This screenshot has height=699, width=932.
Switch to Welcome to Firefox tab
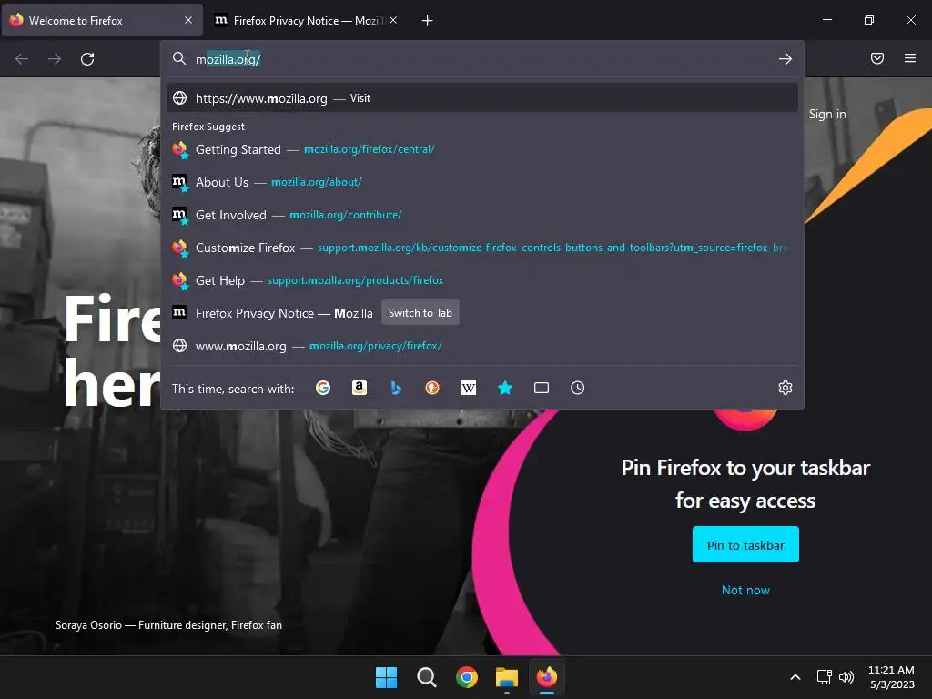[102, 20]
